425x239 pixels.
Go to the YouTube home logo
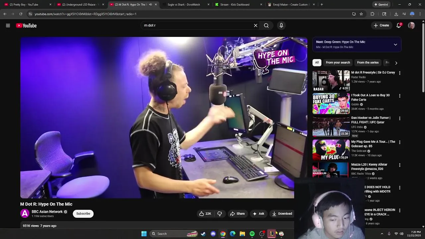coord(26,26)
